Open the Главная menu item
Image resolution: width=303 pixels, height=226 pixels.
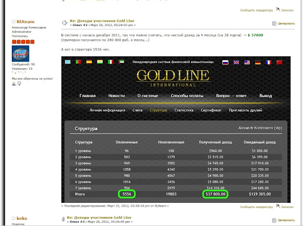pyautogui.click(x=90, y=95)
